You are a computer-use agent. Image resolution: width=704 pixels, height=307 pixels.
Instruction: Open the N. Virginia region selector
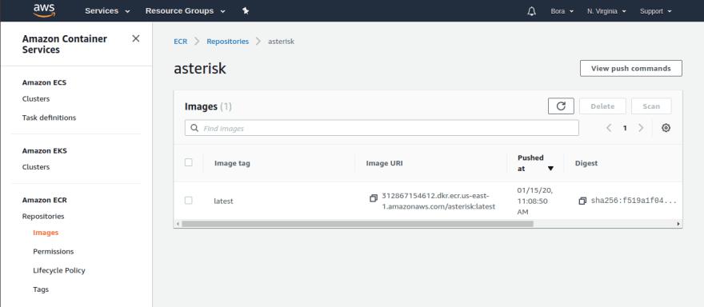pyautogui.click(x=606, y=11)
